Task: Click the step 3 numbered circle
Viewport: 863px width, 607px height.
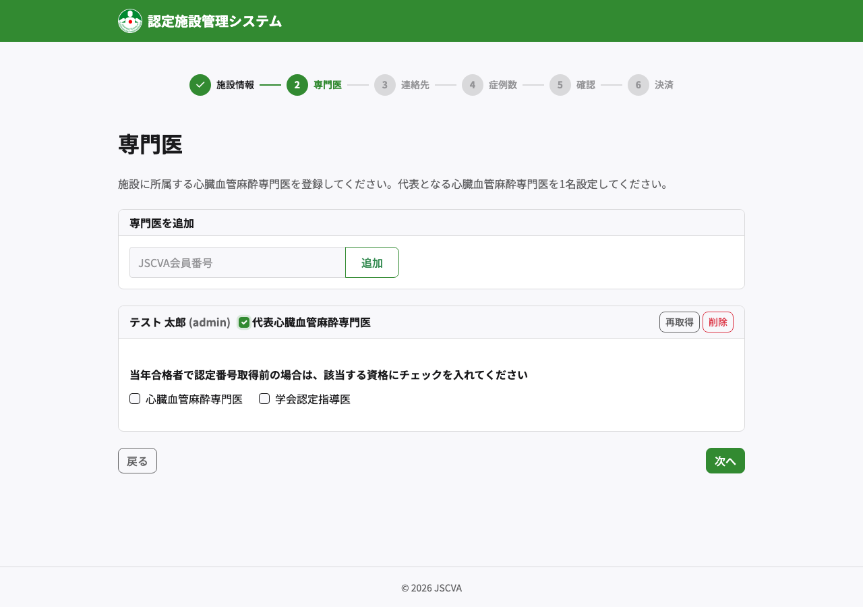Action: click(385, 85)
